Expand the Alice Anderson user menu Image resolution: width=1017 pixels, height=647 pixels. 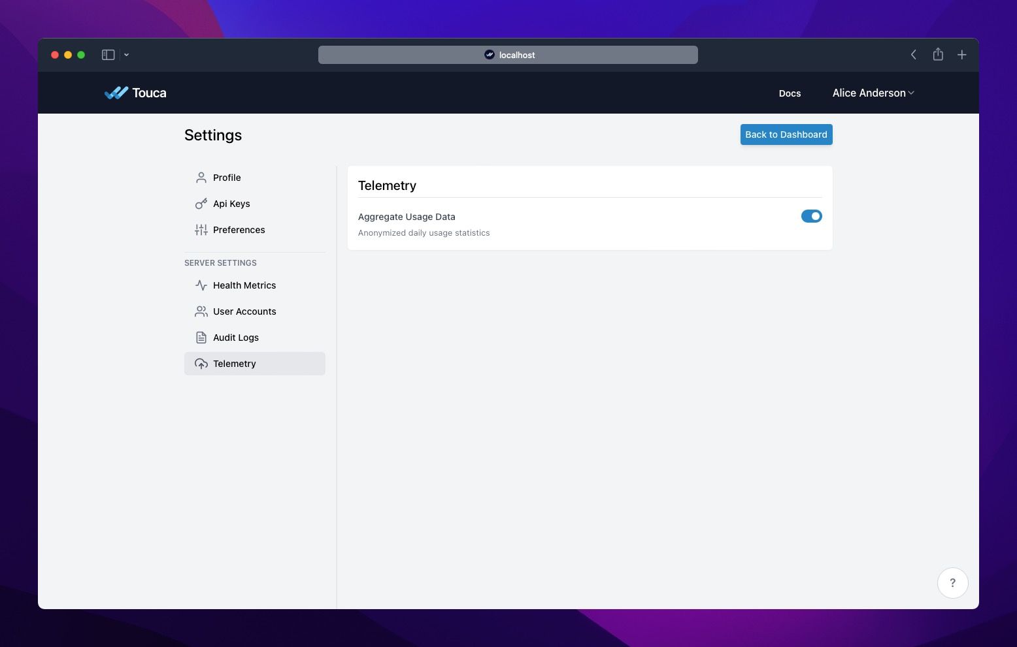[873, 93]
